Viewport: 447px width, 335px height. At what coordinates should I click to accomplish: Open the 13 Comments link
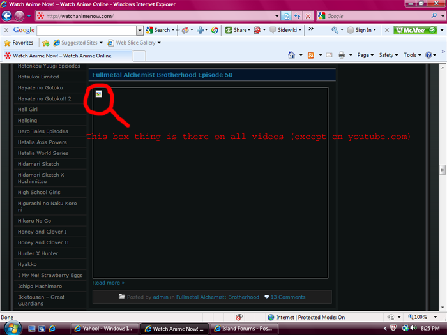pyautogui.click(x=288, y=297)
